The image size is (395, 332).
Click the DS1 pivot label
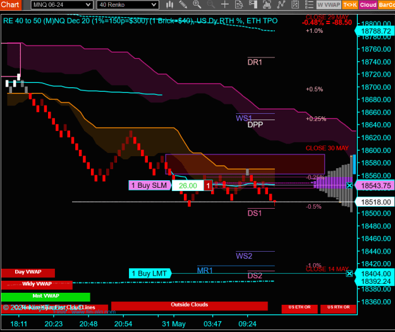[x=255, y=213]
